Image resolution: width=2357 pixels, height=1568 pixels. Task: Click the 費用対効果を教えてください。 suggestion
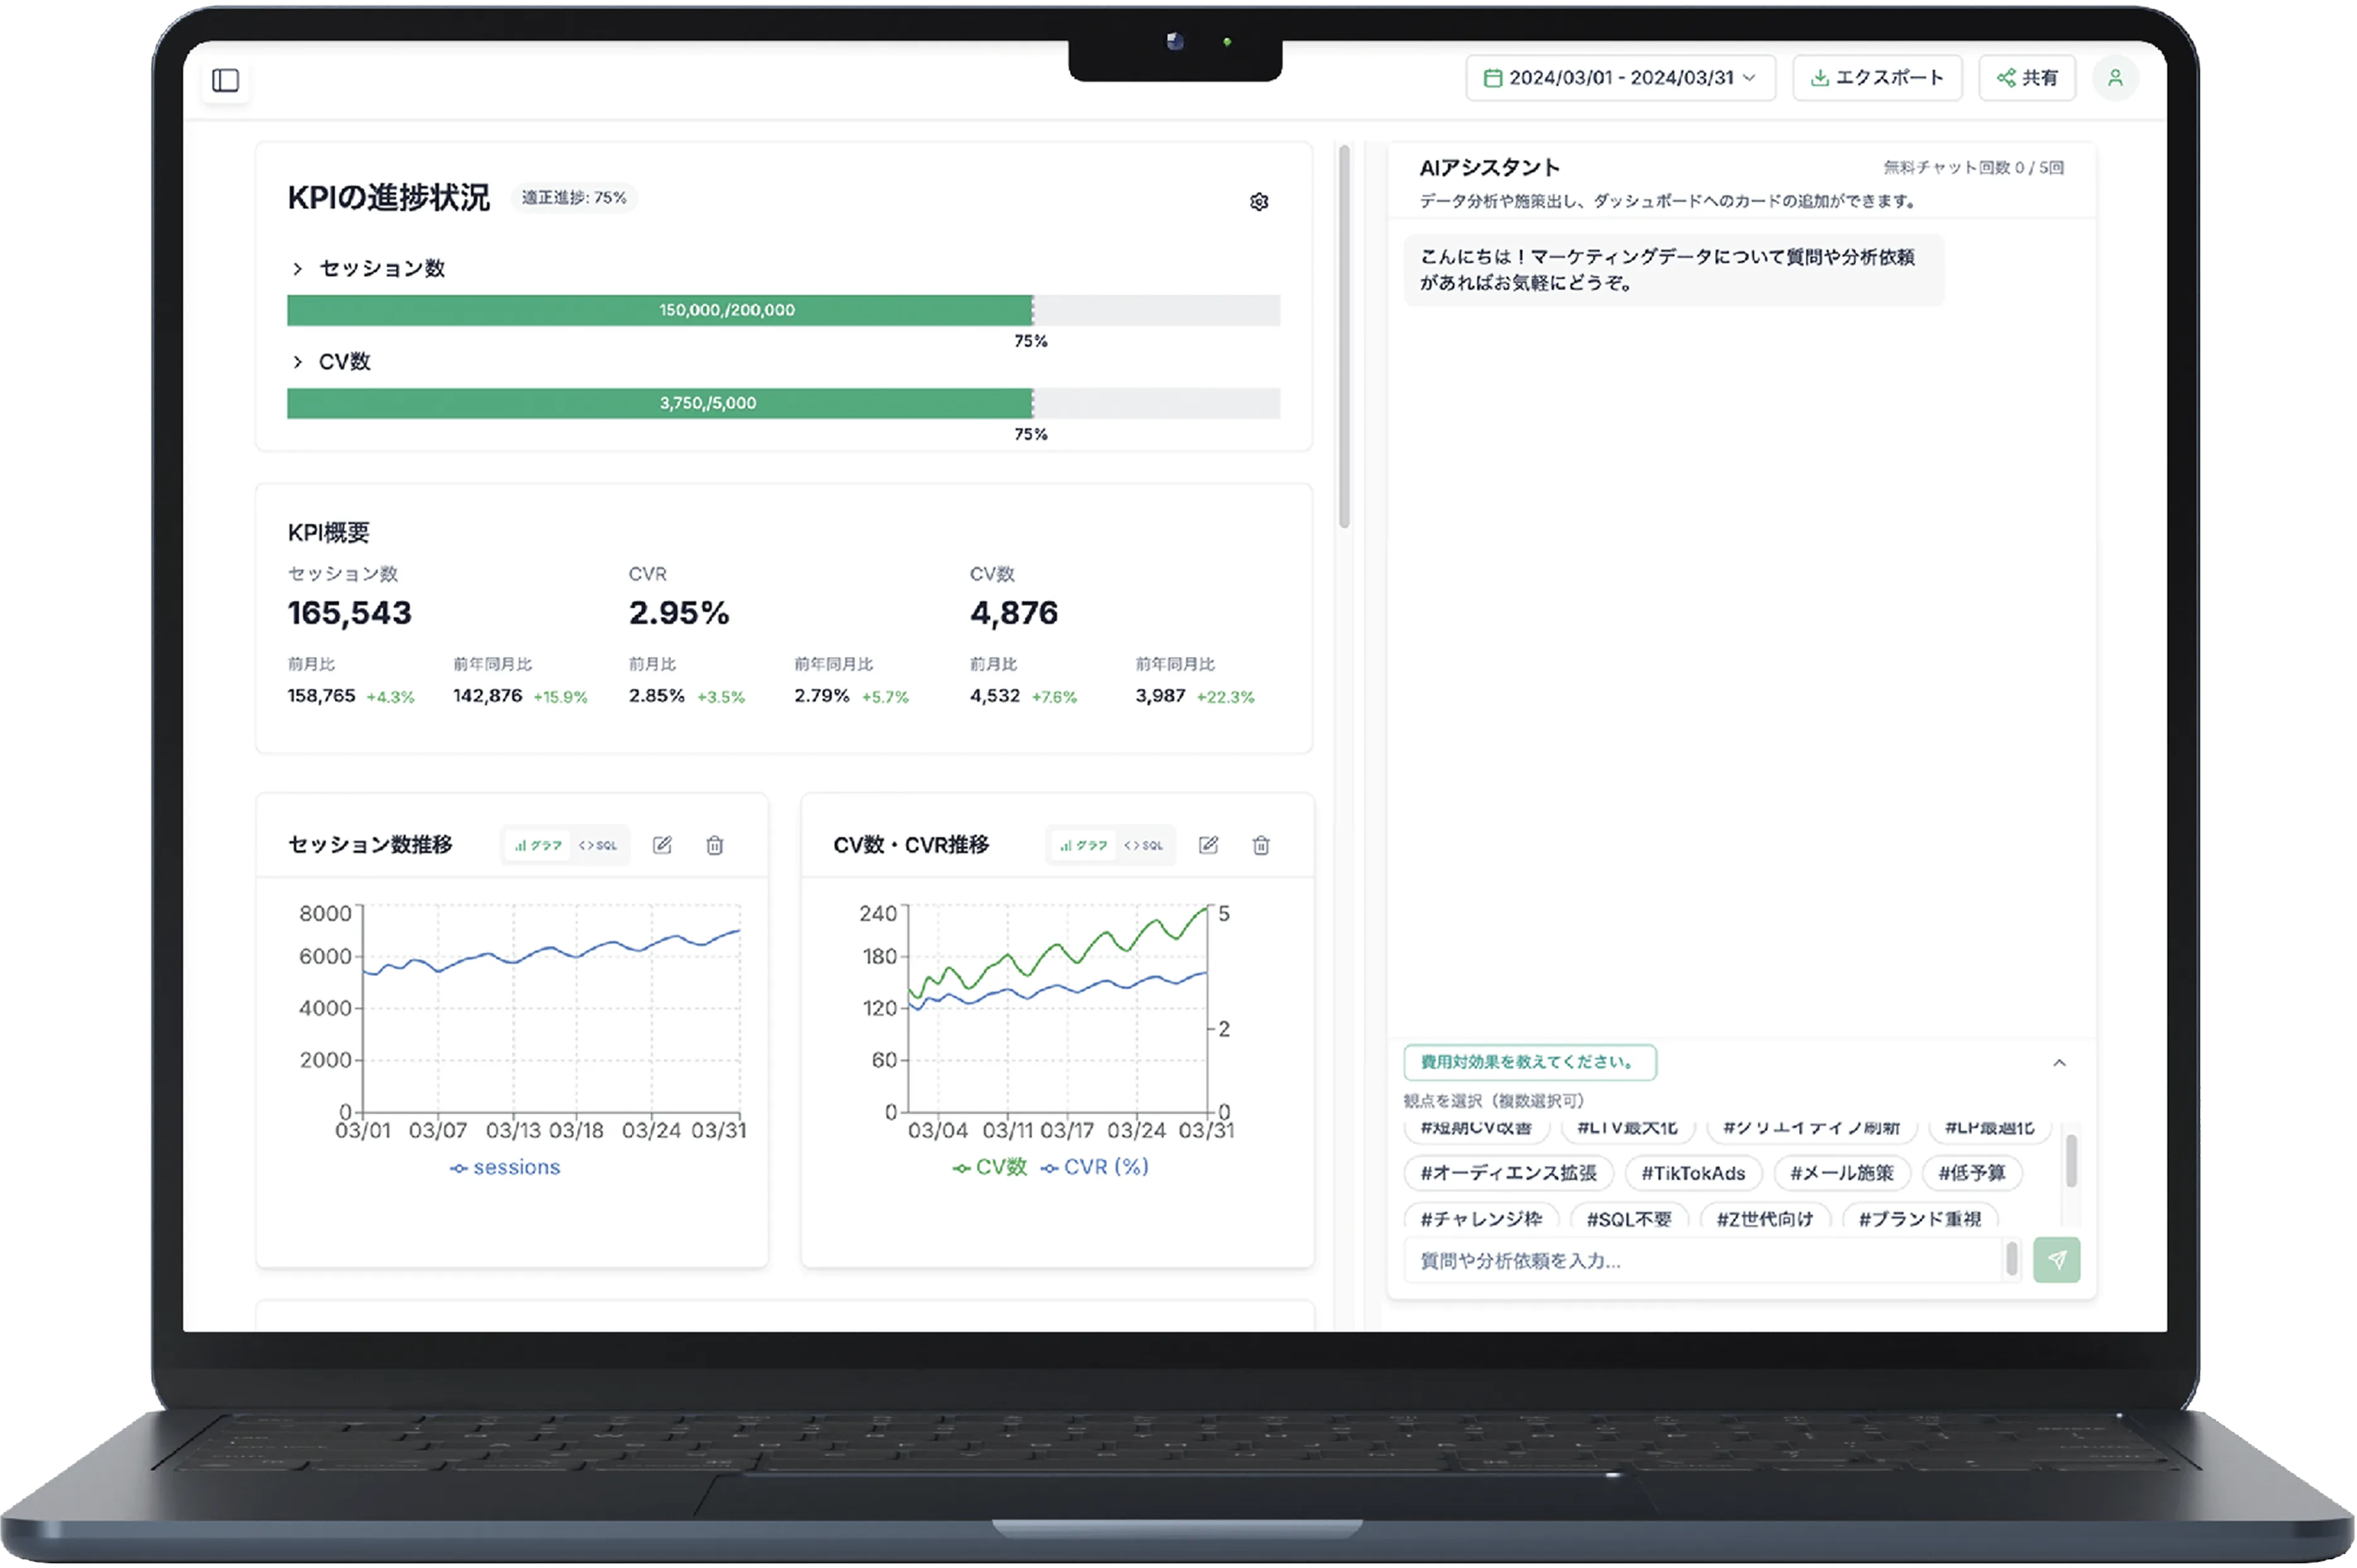click(1530, 1062)
